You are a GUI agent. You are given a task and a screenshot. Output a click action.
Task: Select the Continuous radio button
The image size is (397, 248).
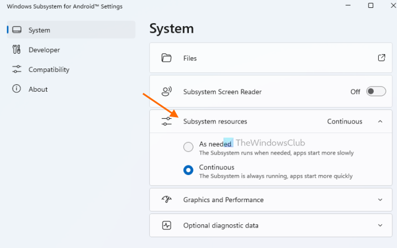point(188,170)
